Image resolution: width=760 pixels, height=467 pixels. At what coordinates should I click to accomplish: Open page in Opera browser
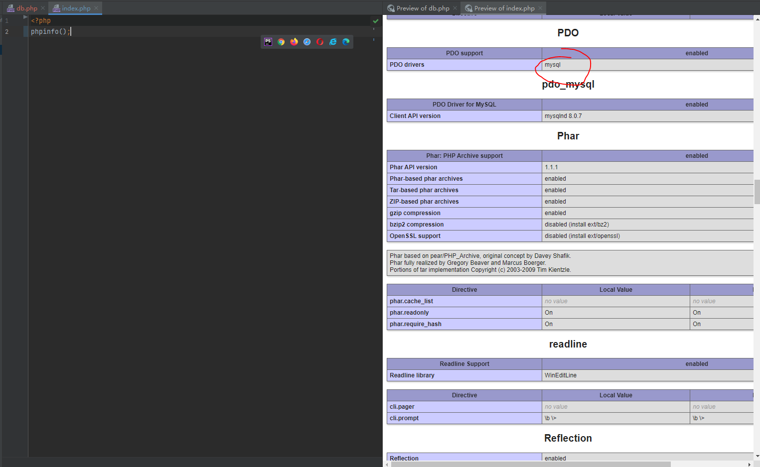320,42
